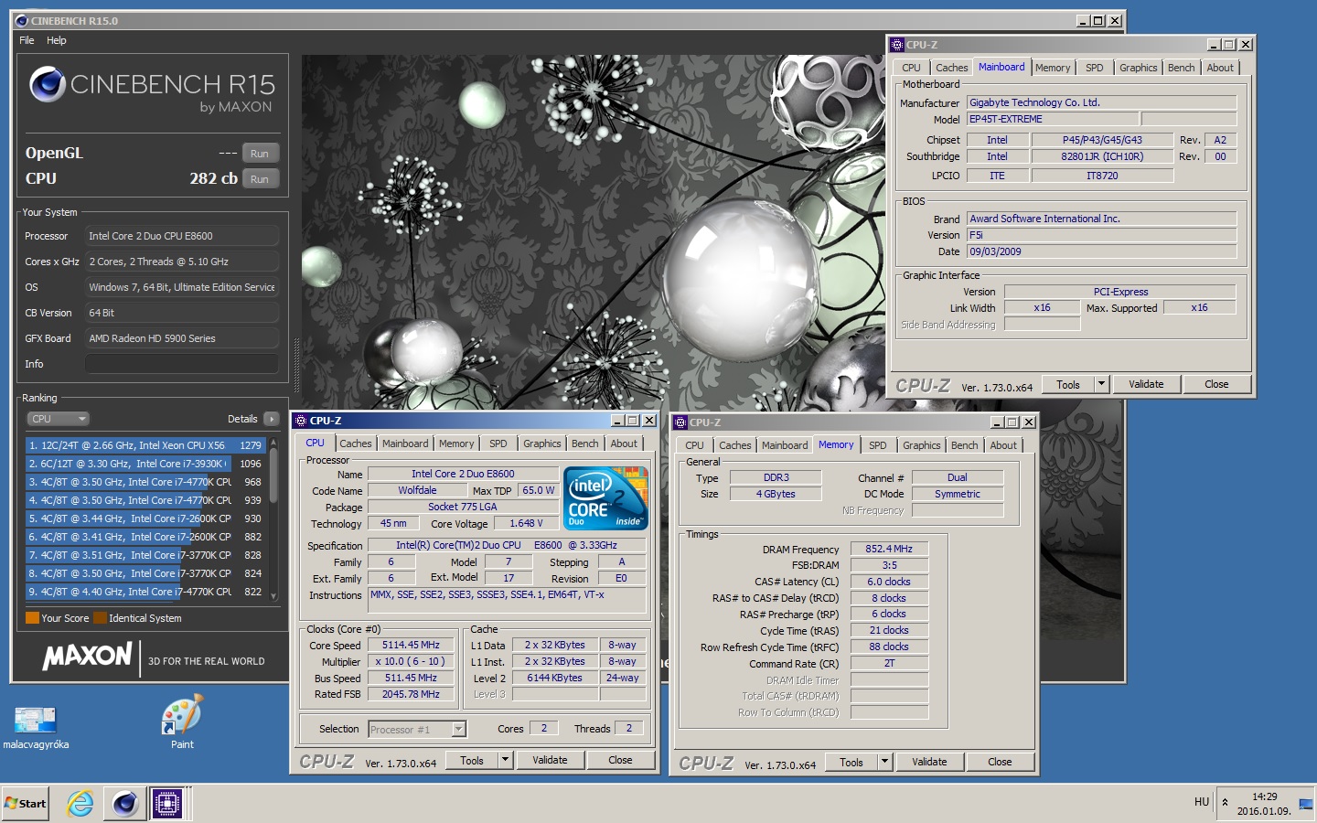Click the Info input field

[182, 364]
